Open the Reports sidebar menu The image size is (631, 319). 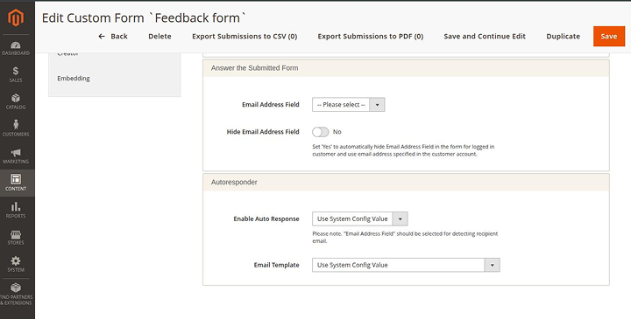pos(16,210)
